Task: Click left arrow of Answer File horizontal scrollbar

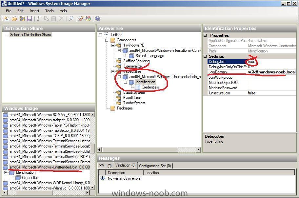Action: (x=100, y=150)
